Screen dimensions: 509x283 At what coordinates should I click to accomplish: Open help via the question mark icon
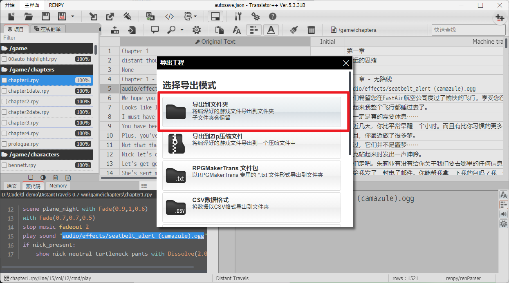[273, 17]
